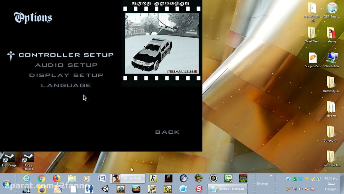Image resolution: width=344 pixels, height=194 pixels.
Task: Select the FantasticFo... desktop folder
Action: pyautogui.click(x=313, y=12)
